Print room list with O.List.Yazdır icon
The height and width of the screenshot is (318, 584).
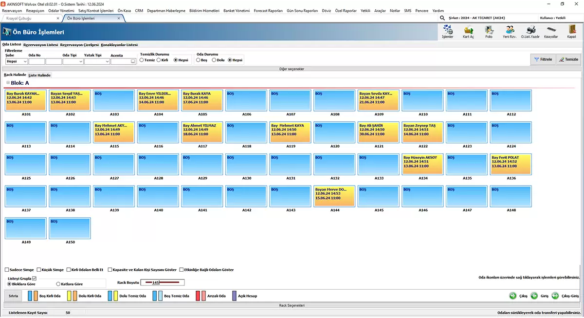click(x=530, y=30)
